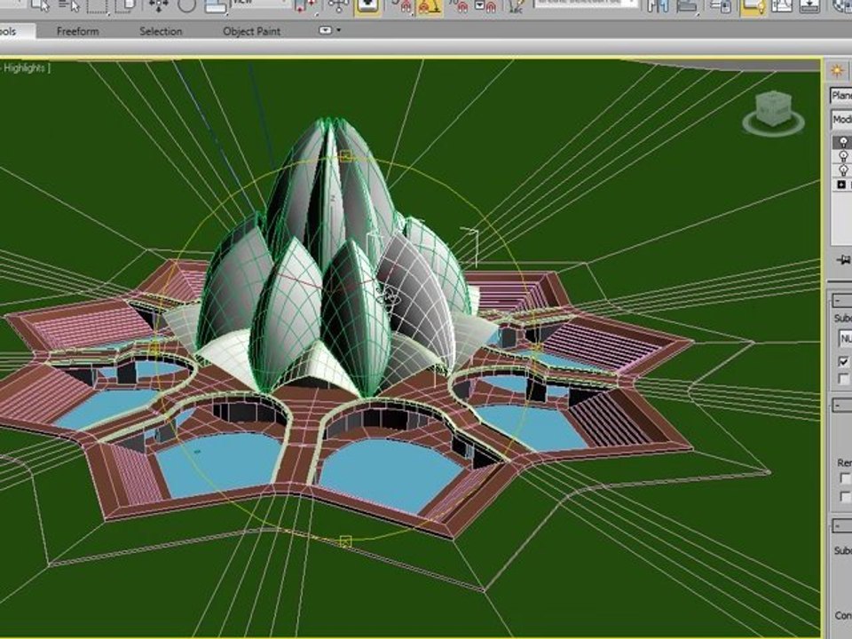Switch to the Object Paint ribbon tab
Viewport: 852px width, 639px height.
coord(251,32)
